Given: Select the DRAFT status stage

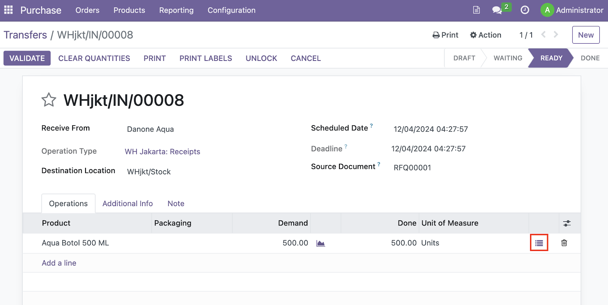Looking at the screenshot, I should (464, 58).
